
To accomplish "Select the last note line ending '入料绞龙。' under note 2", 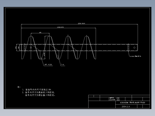I will [x=40, y=95].
